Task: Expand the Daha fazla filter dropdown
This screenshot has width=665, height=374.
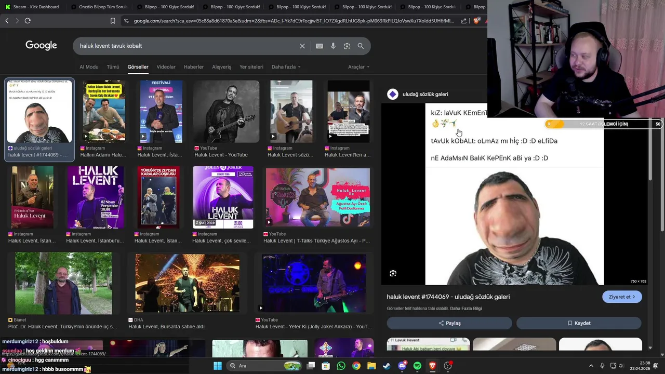Action: tap(286, 67)
